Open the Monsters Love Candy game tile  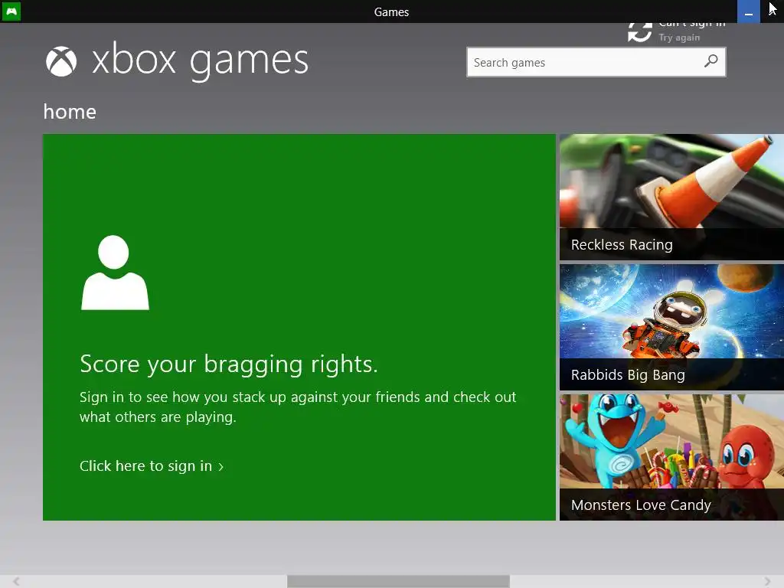[671, 457]
